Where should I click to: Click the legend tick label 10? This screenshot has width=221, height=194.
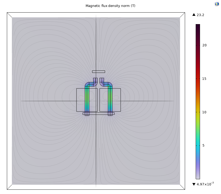(205, 112)
